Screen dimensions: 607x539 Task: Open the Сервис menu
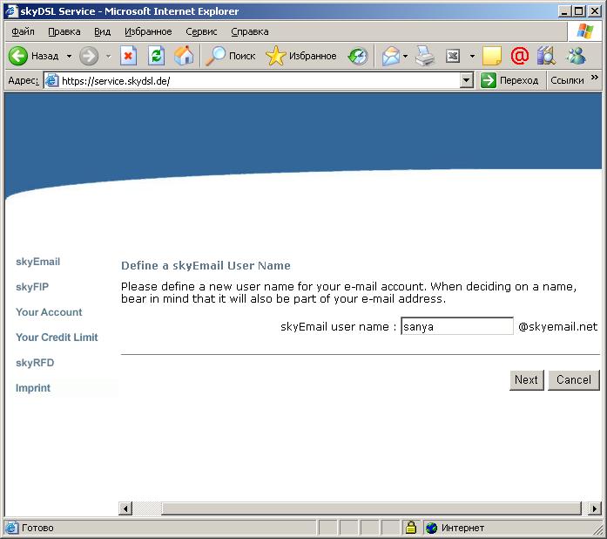pos(201,31)
